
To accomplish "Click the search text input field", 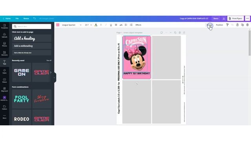I will pos(32,27).
